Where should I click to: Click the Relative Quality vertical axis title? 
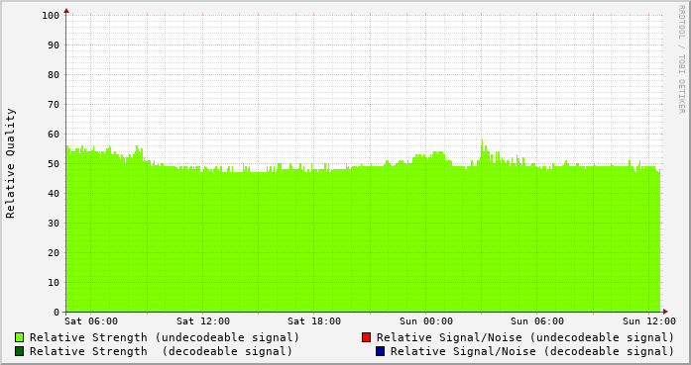click(10, 163)
